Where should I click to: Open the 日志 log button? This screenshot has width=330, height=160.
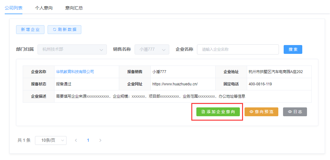click(295, 112)
